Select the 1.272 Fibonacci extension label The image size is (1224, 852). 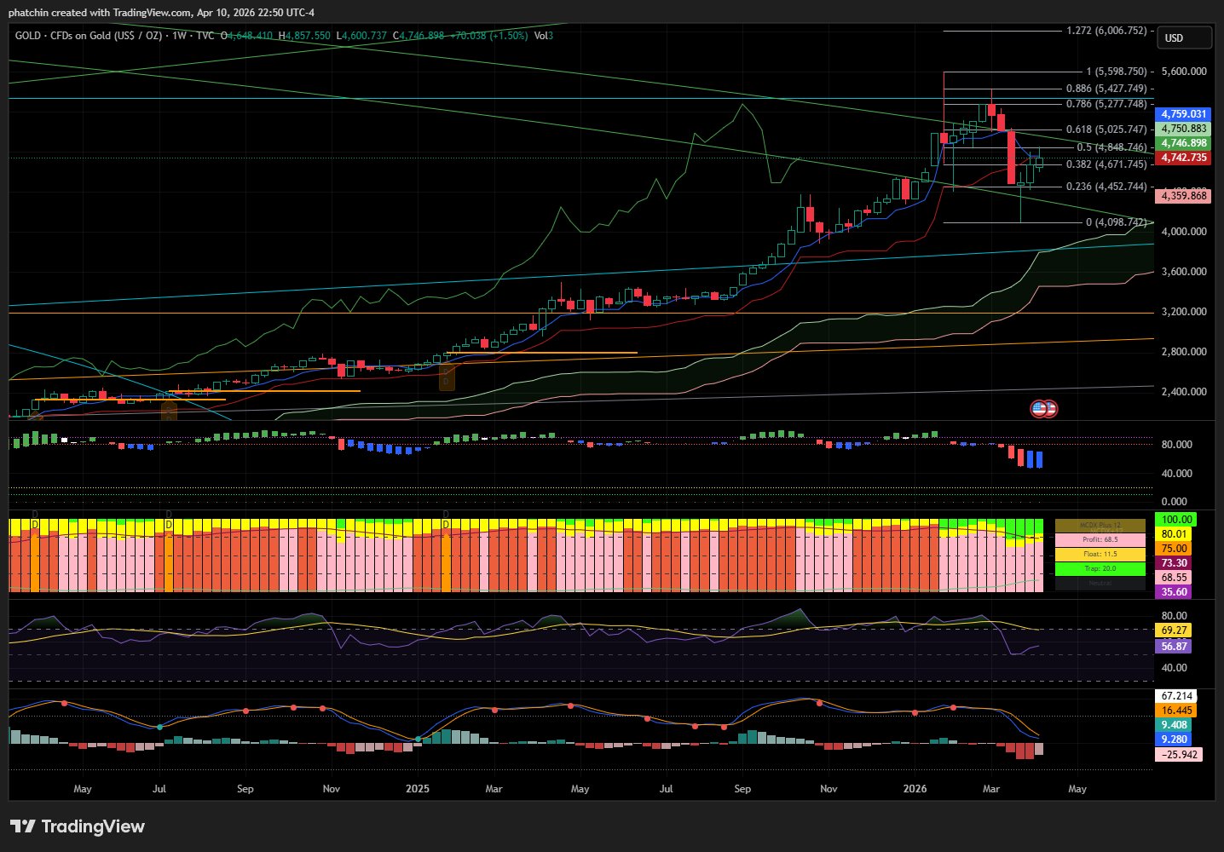point(1106,31)
